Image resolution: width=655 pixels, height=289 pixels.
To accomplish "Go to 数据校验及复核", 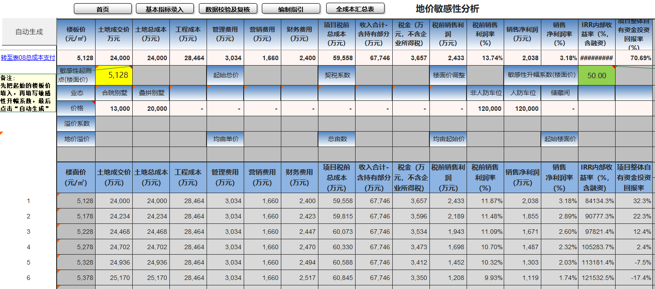I will coord(227,9).
